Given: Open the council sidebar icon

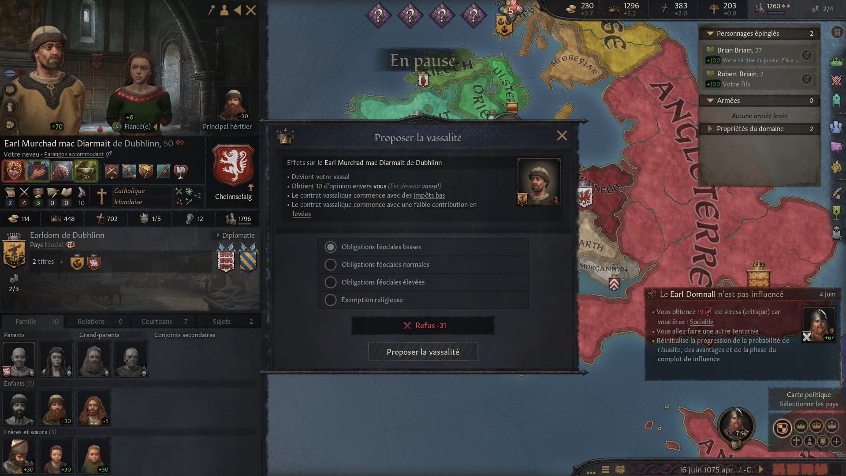Looking at the screenshot, I should (836, 127).
